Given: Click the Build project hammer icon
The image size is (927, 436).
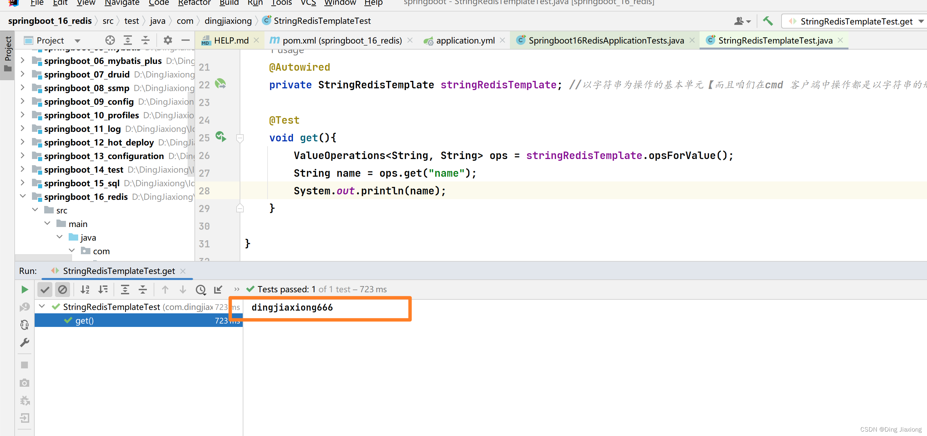Looking at the screenshot, I should (767, 21).
